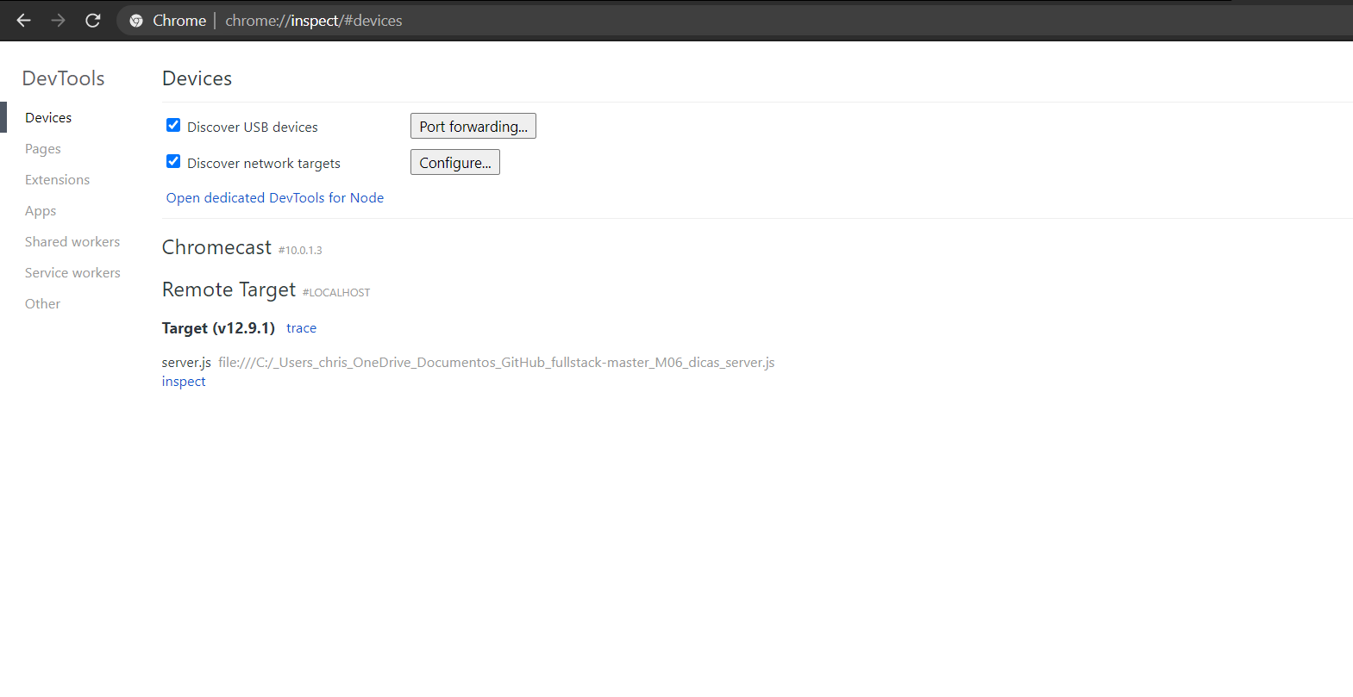Inspect the server.js remote target

click(x=184, y=382)
